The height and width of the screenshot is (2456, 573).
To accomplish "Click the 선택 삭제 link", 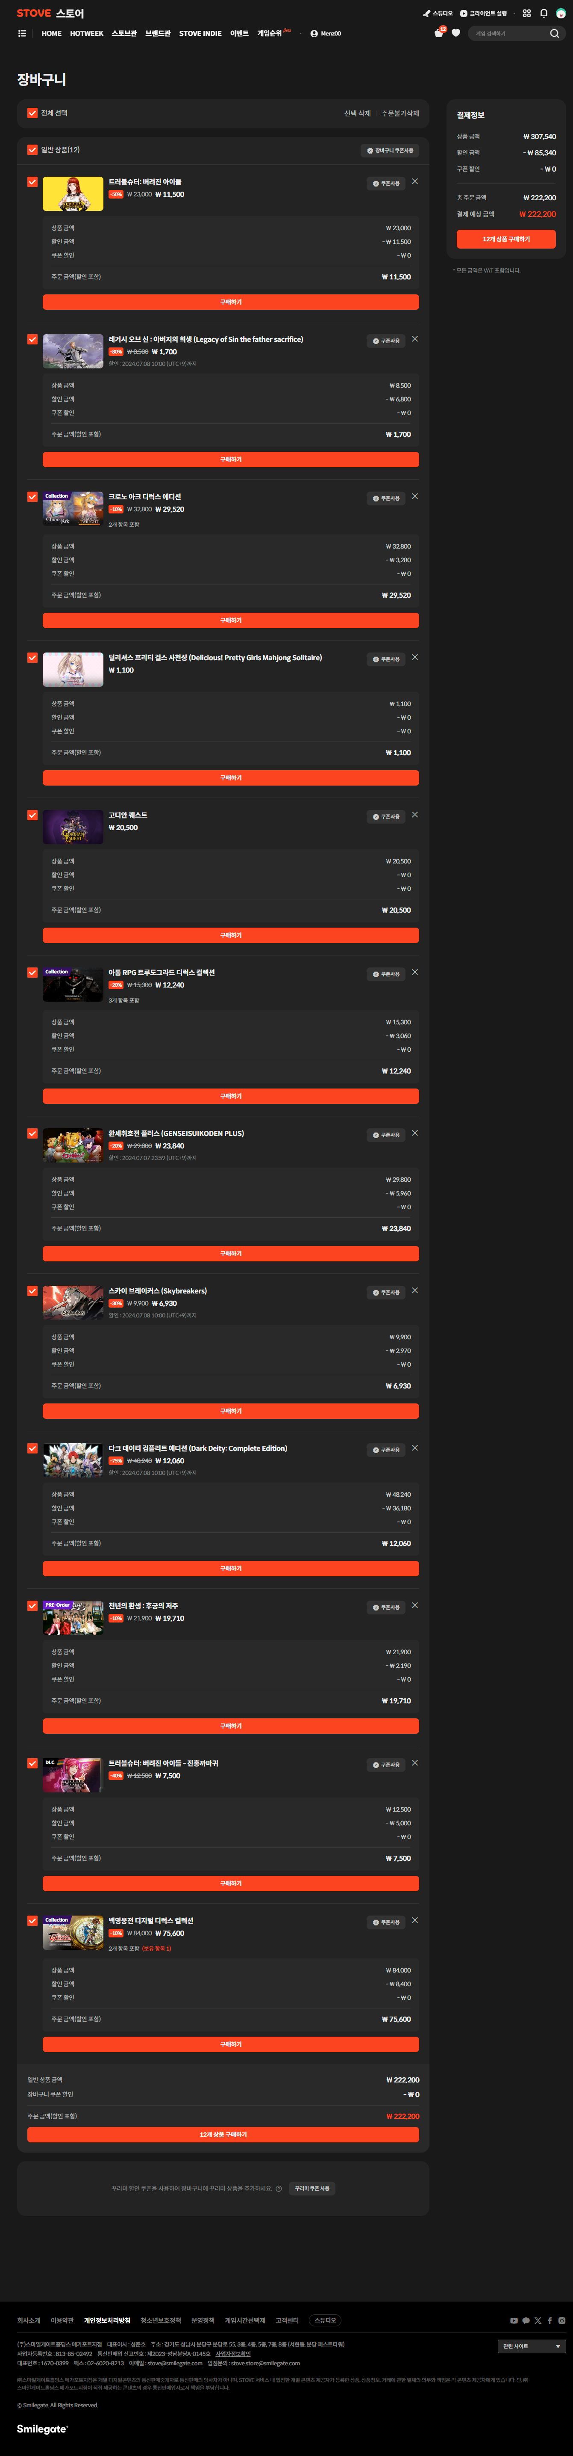I will pyautogui.click(x=357, y=113).
